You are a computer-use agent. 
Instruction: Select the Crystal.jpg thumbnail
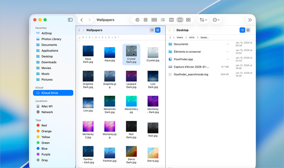coord(153,52)
